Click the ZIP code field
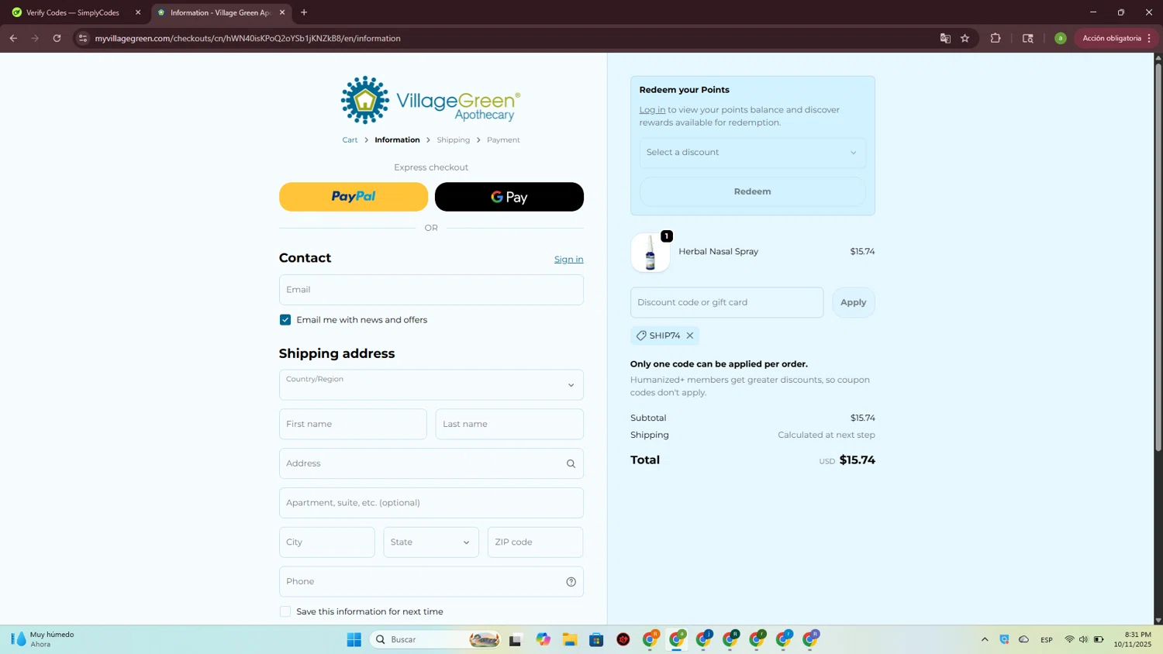 535,542
